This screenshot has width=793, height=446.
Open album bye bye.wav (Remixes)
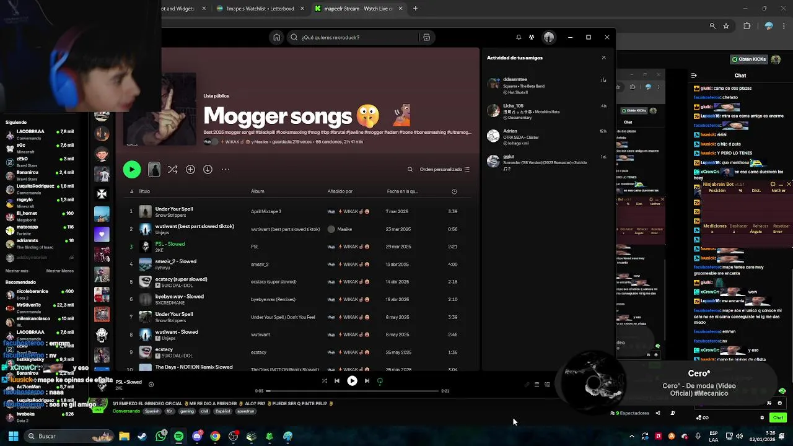[x=273, y=299]
